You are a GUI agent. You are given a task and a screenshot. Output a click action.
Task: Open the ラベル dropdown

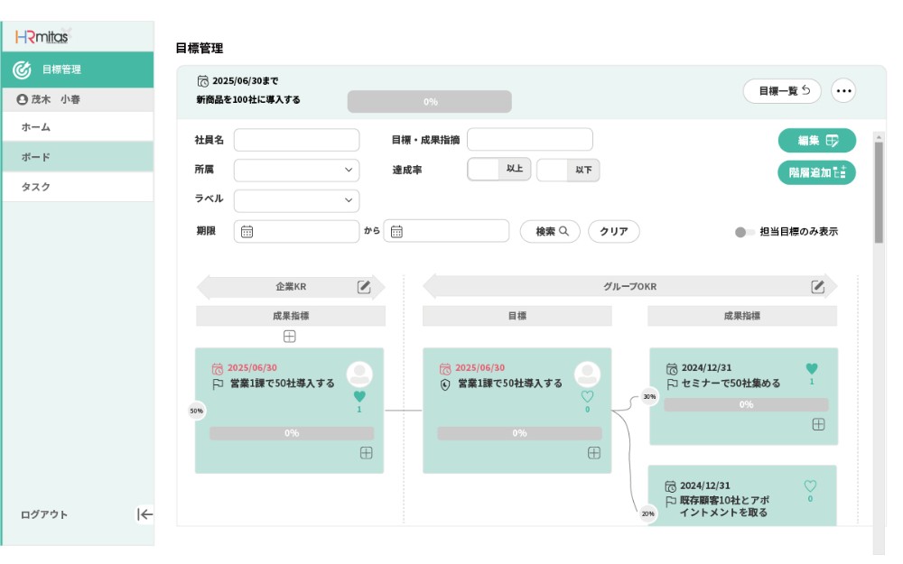tap(295, 200)
